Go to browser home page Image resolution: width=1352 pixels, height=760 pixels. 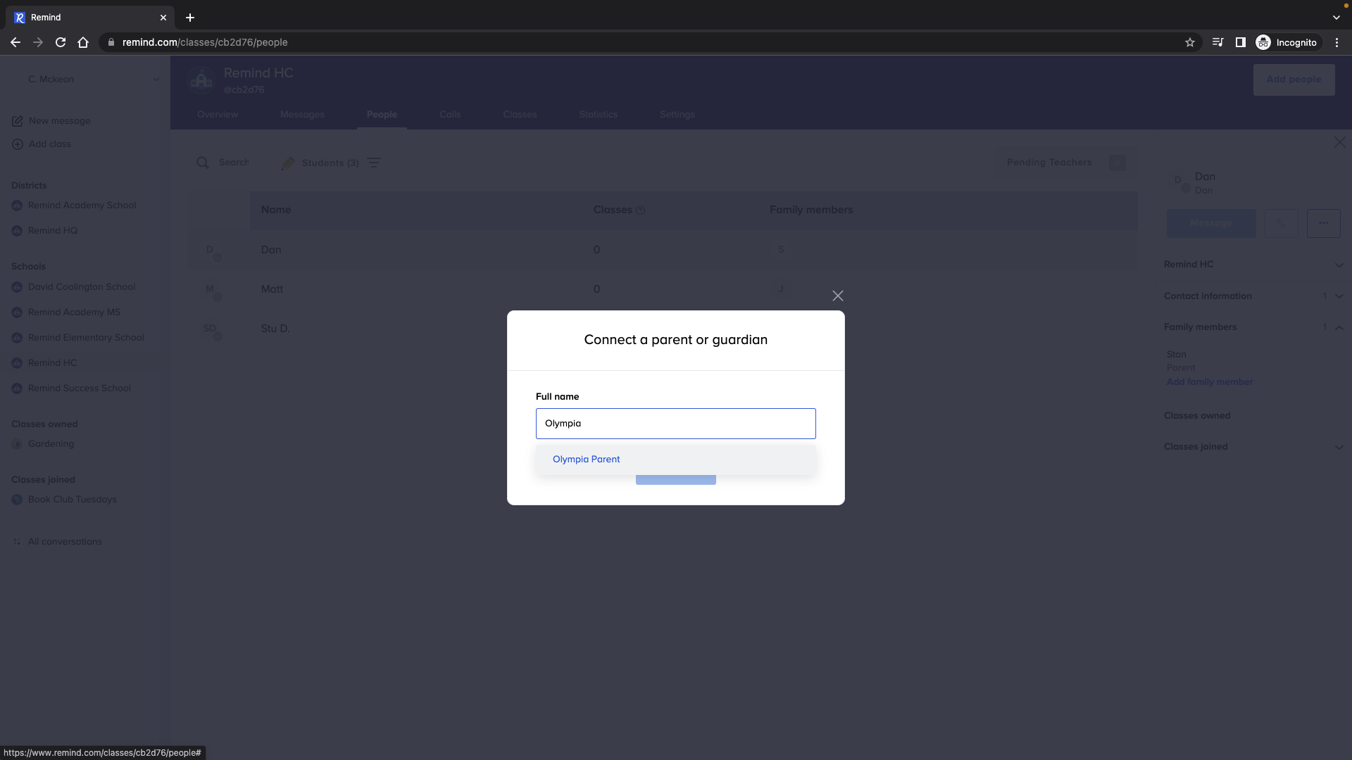click(83, 42)
